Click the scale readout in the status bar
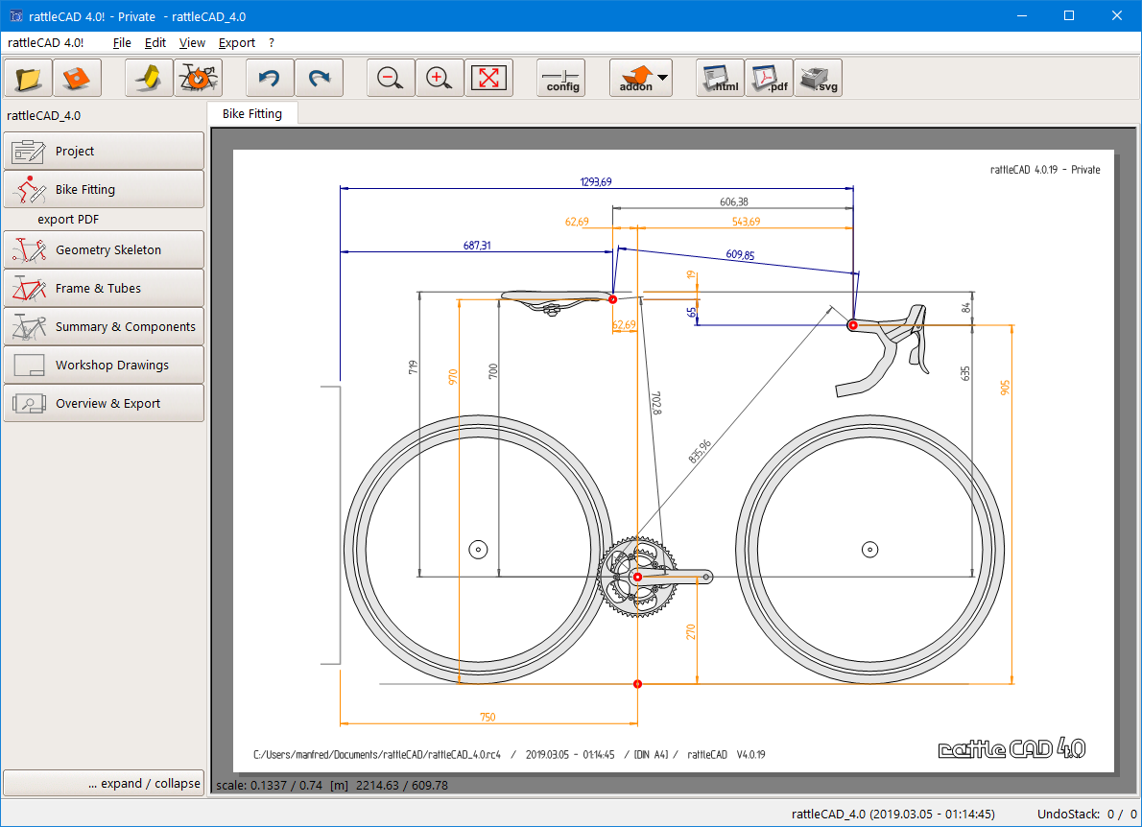Screen dimensions: 1142x827 [x=332, y=786]
